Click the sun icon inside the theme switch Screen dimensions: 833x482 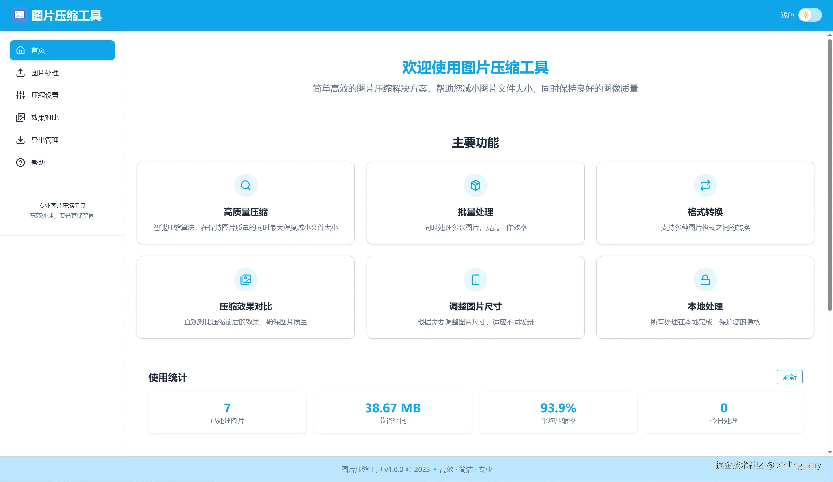(805, 15)
